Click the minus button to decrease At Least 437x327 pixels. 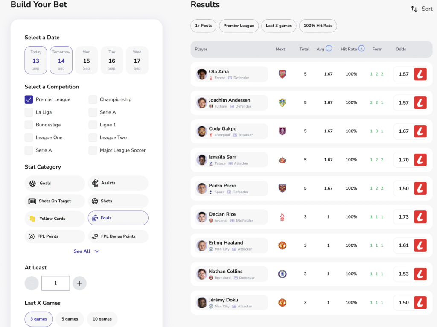tap(32, 283)
